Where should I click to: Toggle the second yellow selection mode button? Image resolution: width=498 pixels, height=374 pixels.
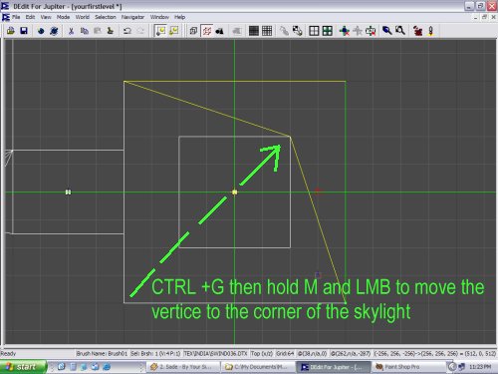pos(174,31)
